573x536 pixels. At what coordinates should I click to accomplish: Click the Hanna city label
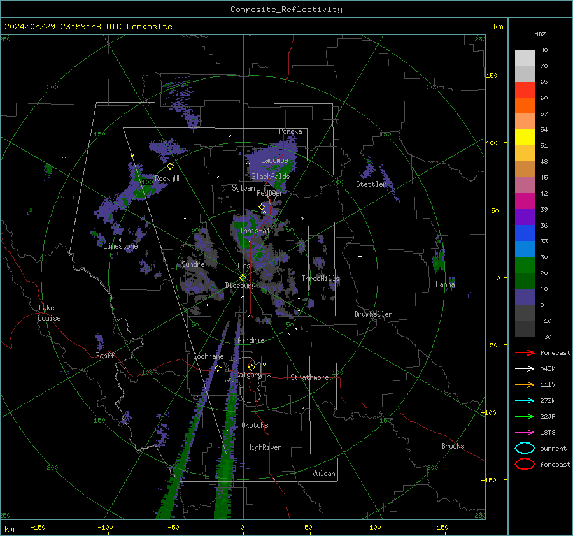(445, 284)
